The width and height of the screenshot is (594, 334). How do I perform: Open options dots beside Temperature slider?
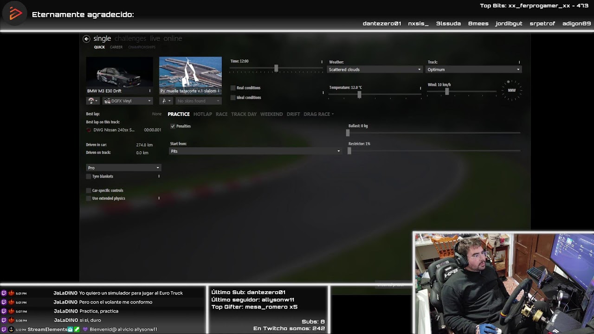click(x=420, y=88)
